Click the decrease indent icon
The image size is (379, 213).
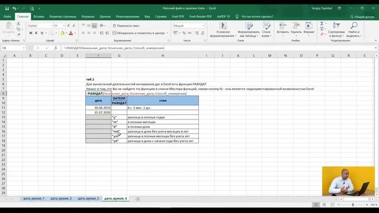[x=101, y=33]
